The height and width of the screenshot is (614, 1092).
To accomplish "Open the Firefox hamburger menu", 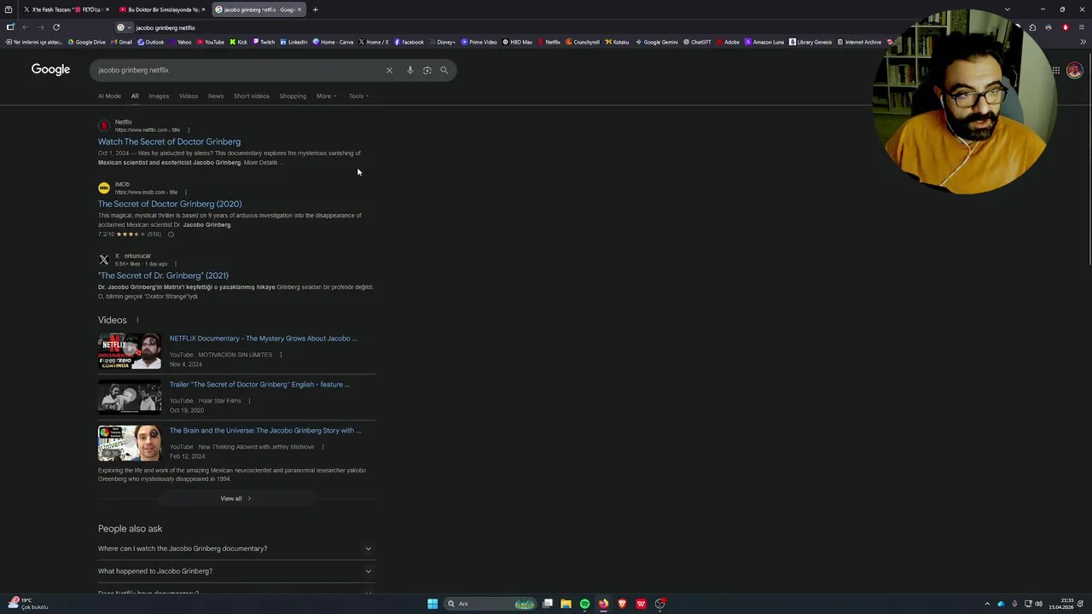I will (x=1083, y=27).
